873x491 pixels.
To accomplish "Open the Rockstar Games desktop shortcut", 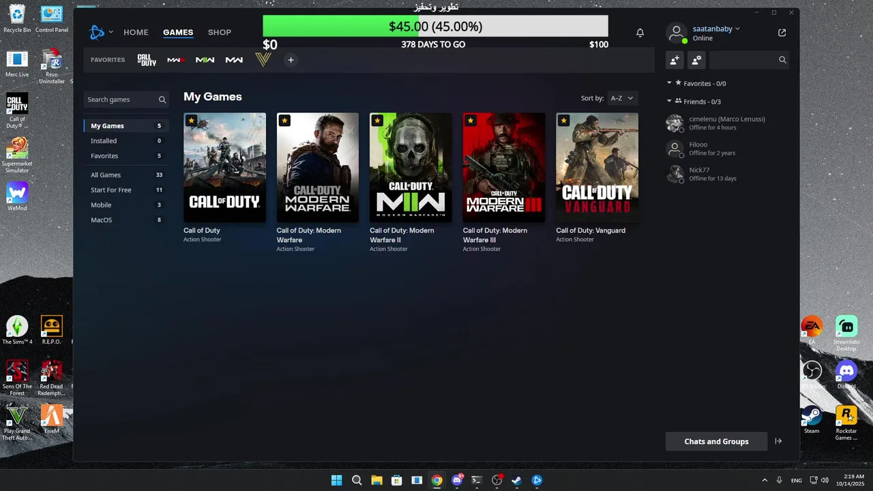I will (x=846, y=423).
